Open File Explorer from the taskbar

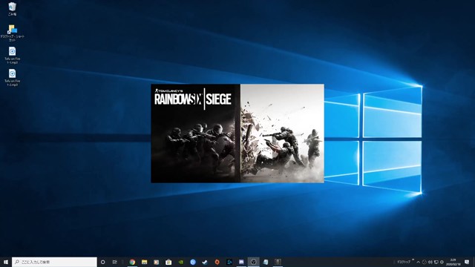145,262
